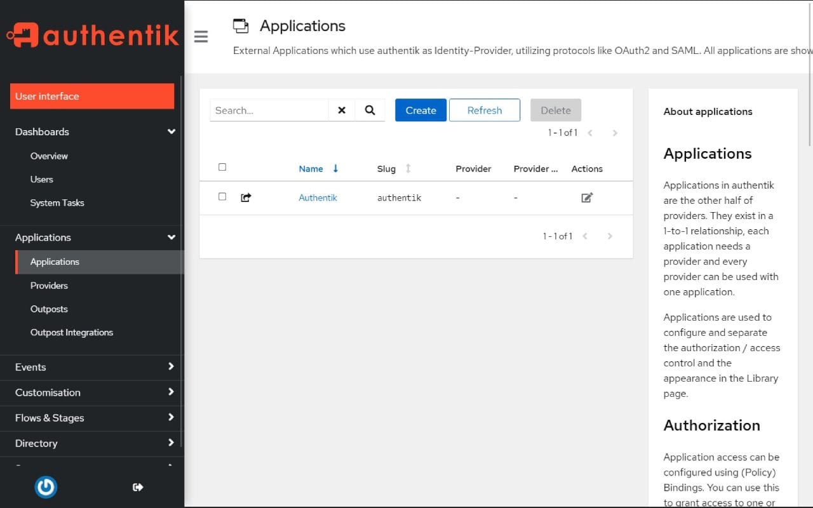
Task: Open the Providers sidebar entry
Action: 49,285
